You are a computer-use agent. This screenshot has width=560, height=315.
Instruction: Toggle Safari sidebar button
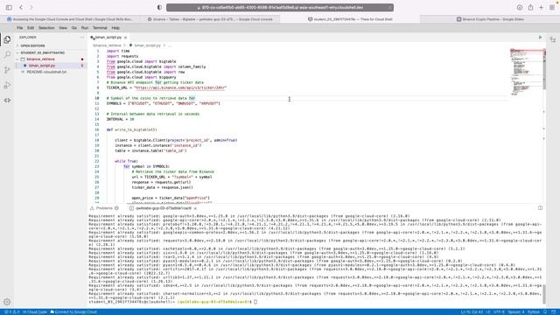[x=9, y=7]
